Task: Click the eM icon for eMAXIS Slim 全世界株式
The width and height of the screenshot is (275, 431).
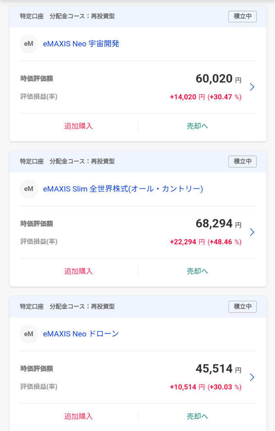Action: [x=28, y=189]
